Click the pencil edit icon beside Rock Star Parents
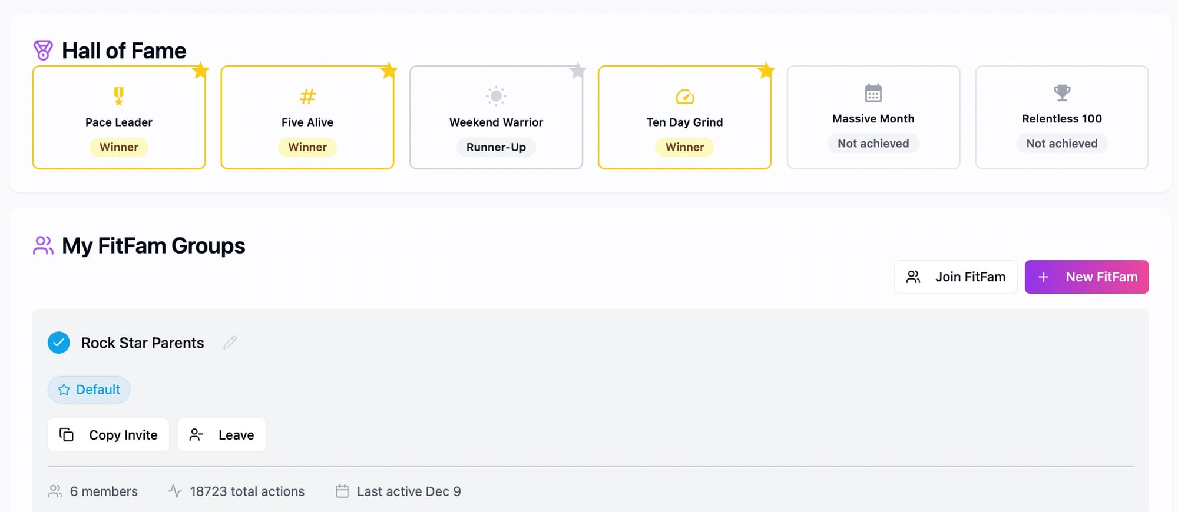The image size is (1178, 512). 230,343
